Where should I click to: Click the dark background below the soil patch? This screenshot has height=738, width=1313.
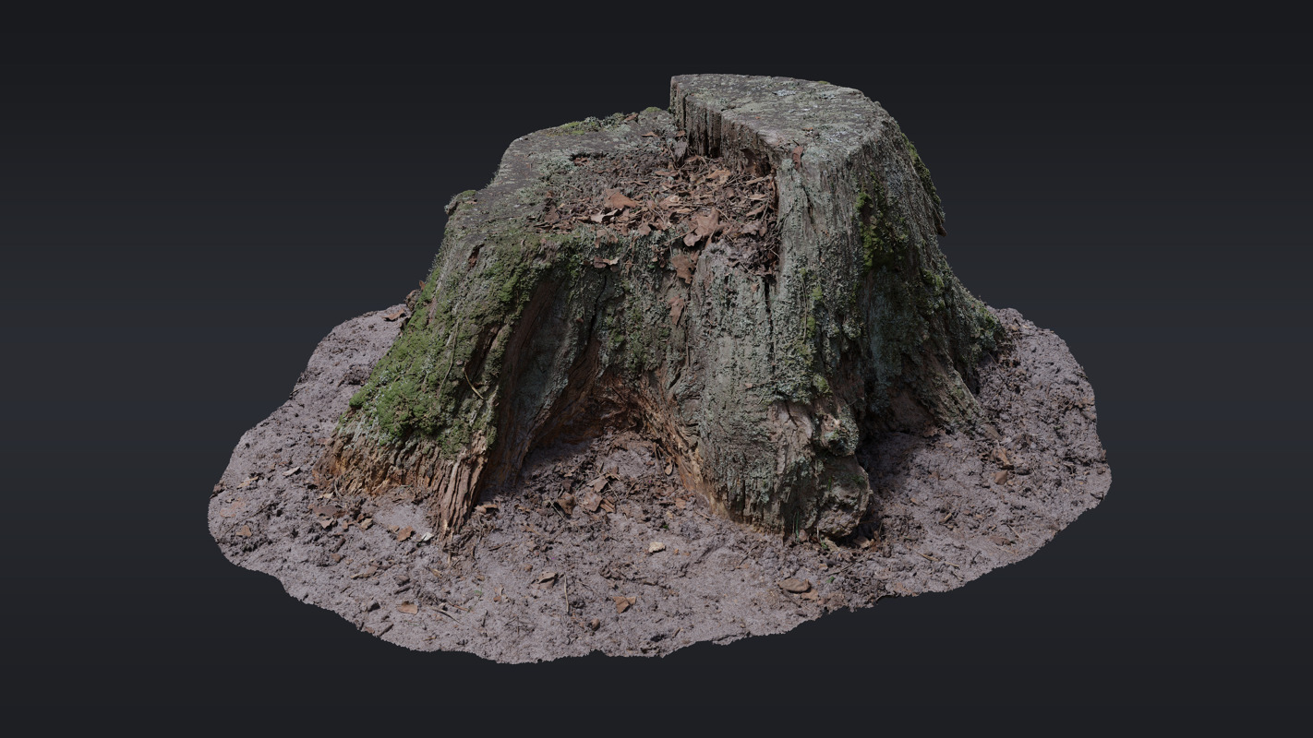coord(646,701)
